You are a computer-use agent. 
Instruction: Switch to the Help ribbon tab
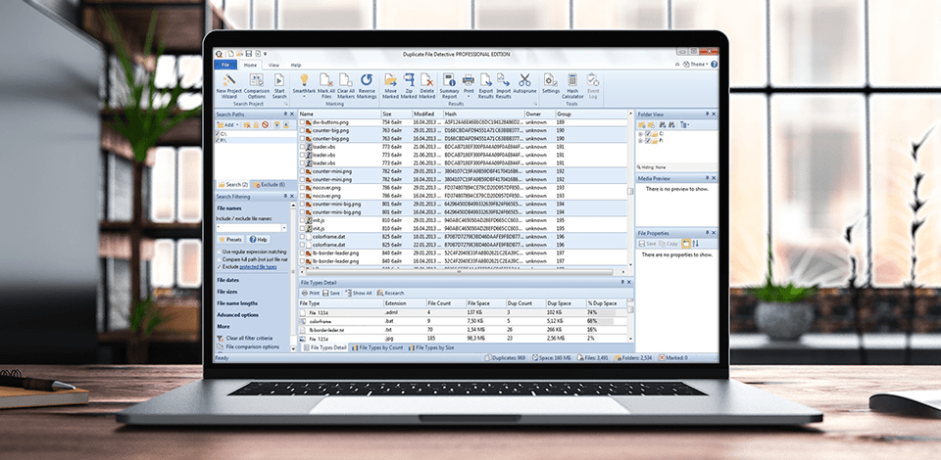296,65
